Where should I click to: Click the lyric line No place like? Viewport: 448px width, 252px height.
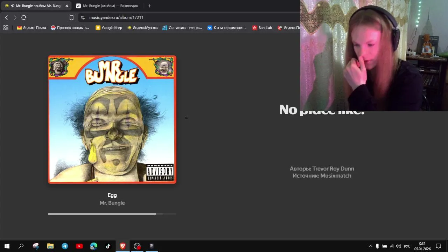point(322,110)
